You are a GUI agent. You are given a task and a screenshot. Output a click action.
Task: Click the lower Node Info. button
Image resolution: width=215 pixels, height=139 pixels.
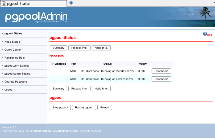coord(101,89)
